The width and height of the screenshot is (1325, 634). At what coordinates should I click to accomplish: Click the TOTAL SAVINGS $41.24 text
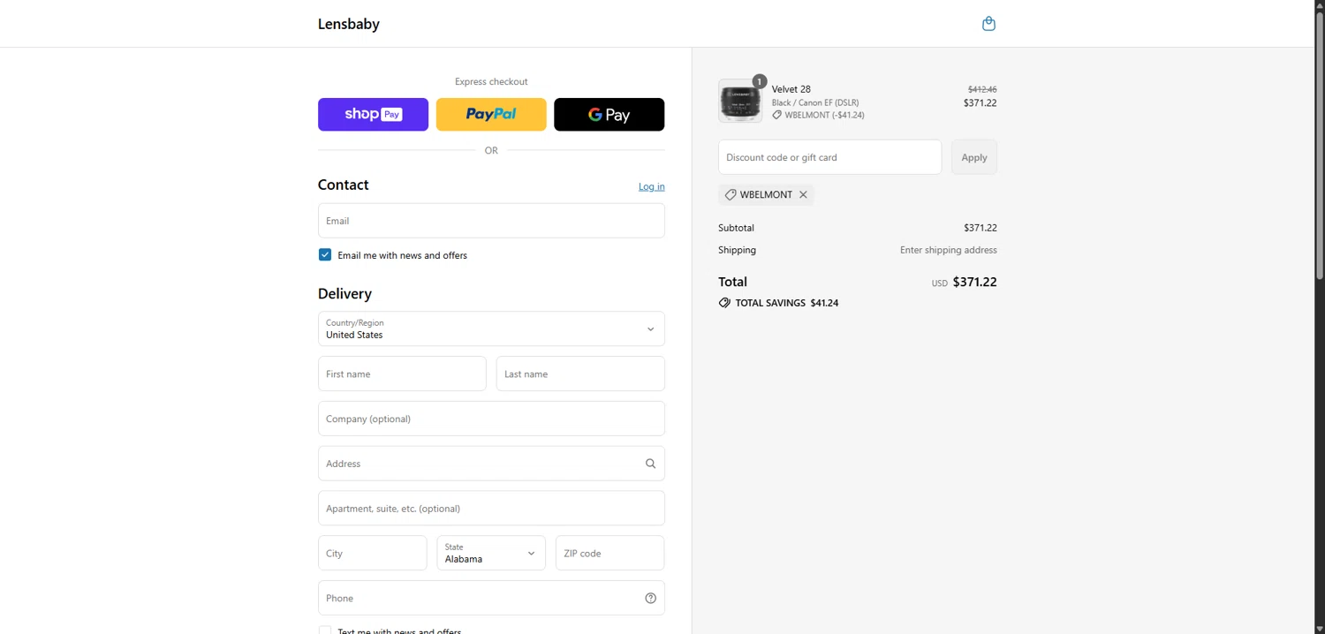click(x=787, y=303)
